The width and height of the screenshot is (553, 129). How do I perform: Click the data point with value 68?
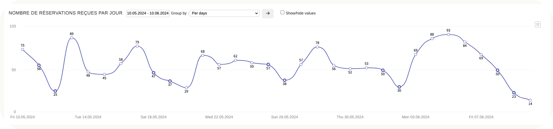(x=203, y=55)
